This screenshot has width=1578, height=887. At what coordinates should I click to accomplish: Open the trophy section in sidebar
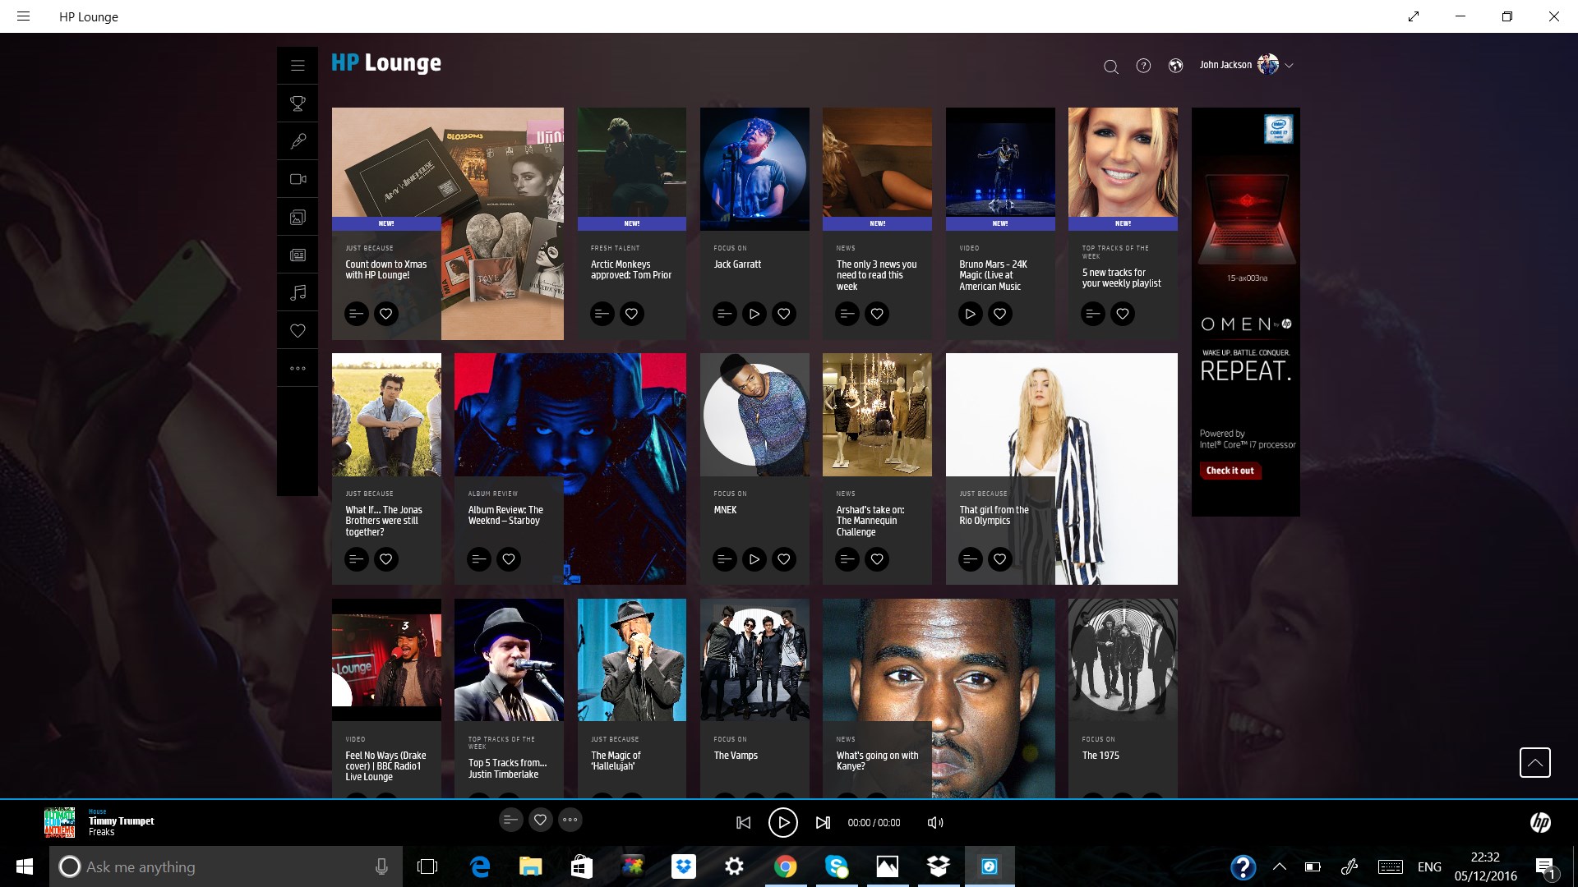click(x=298, y=103)
